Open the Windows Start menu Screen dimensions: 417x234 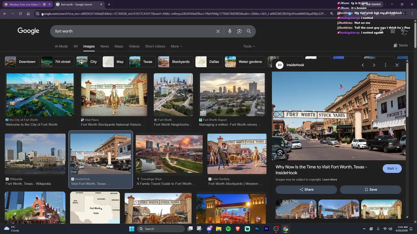pos(132,229)
